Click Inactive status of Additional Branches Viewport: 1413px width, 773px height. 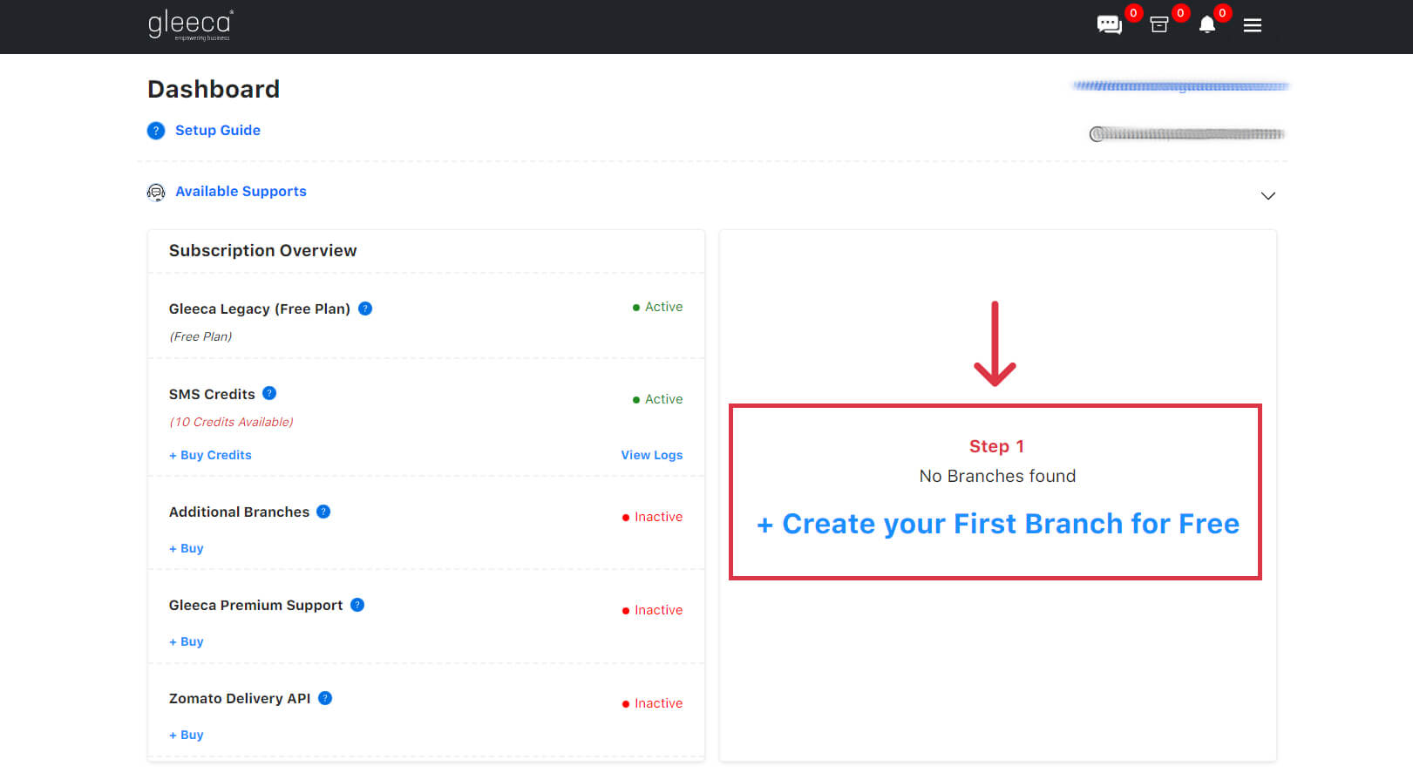click(x=653, y=517)
